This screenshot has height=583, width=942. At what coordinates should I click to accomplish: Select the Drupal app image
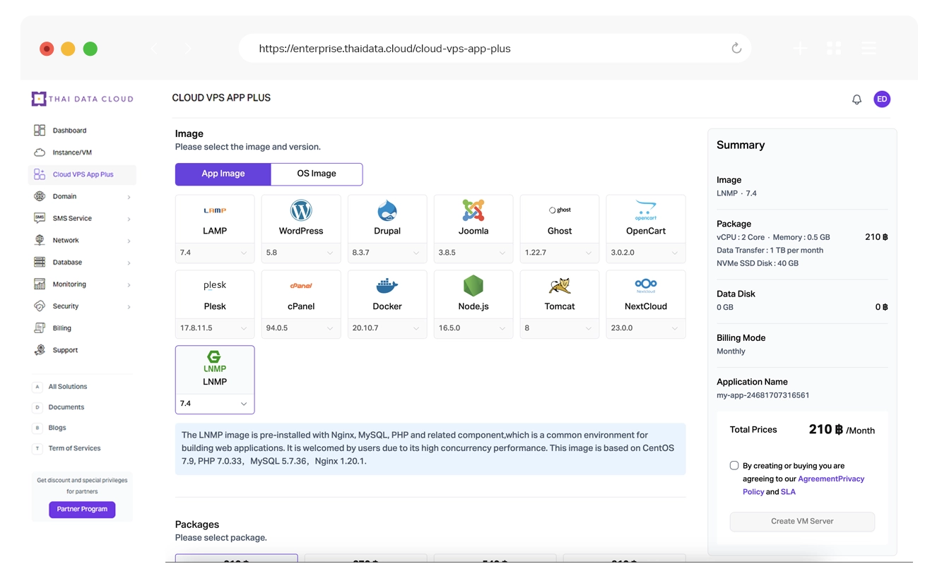click(387, 220)
